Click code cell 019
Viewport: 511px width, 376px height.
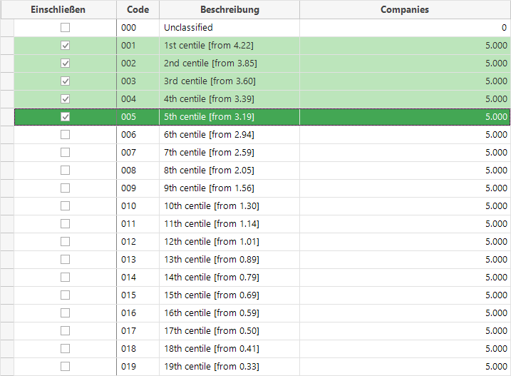tap(138, 367)
